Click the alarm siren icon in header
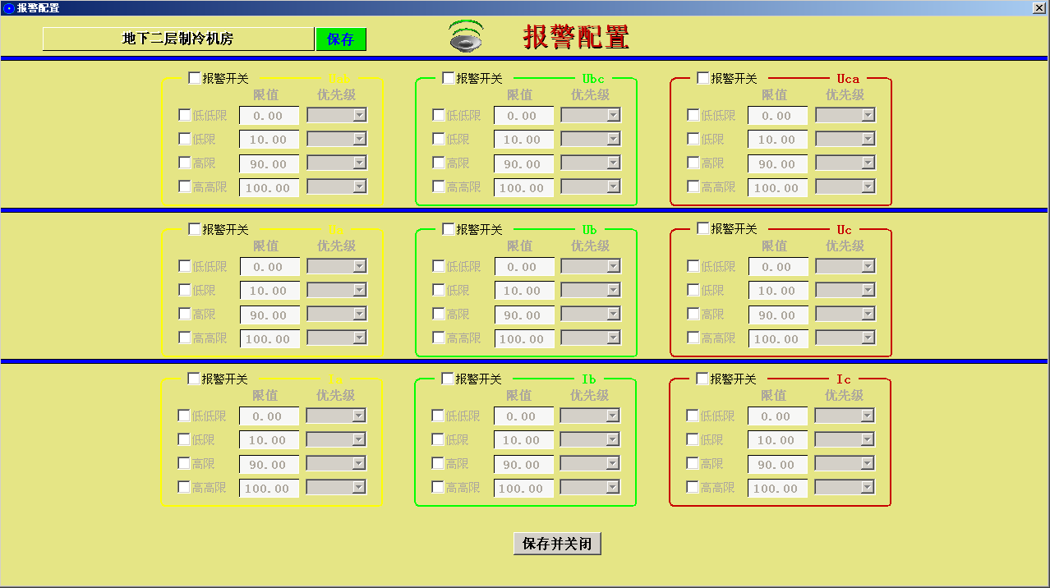Viewport: 1050px width, 588px height. click(x=466, y=37)
